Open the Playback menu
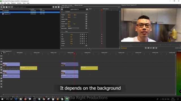 13,3
